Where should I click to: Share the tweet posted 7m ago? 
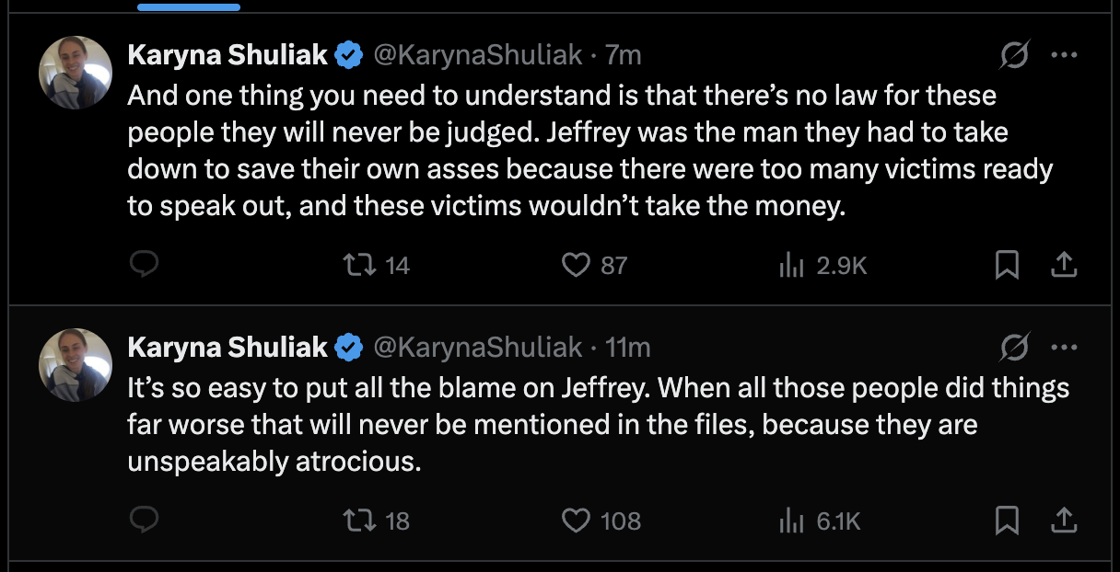[1063, 266]
